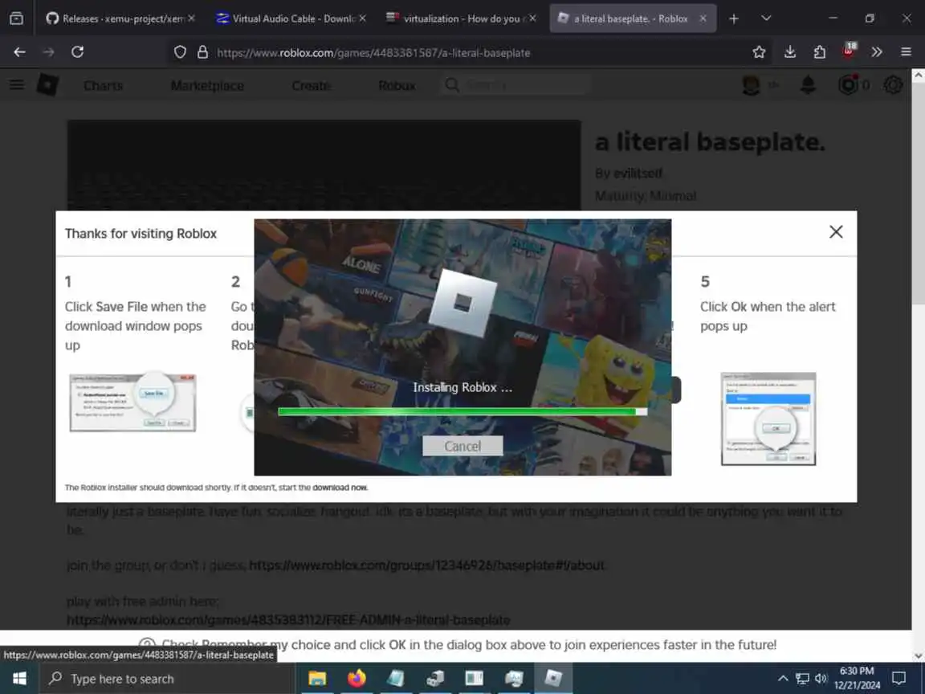Open the Firefox tab overview icon

pos(17,18)
